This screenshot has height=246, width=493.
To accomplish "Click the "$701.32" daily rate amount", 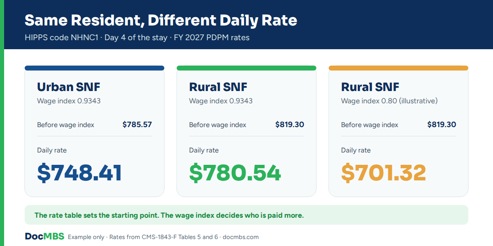I will [x=383, y=173].
